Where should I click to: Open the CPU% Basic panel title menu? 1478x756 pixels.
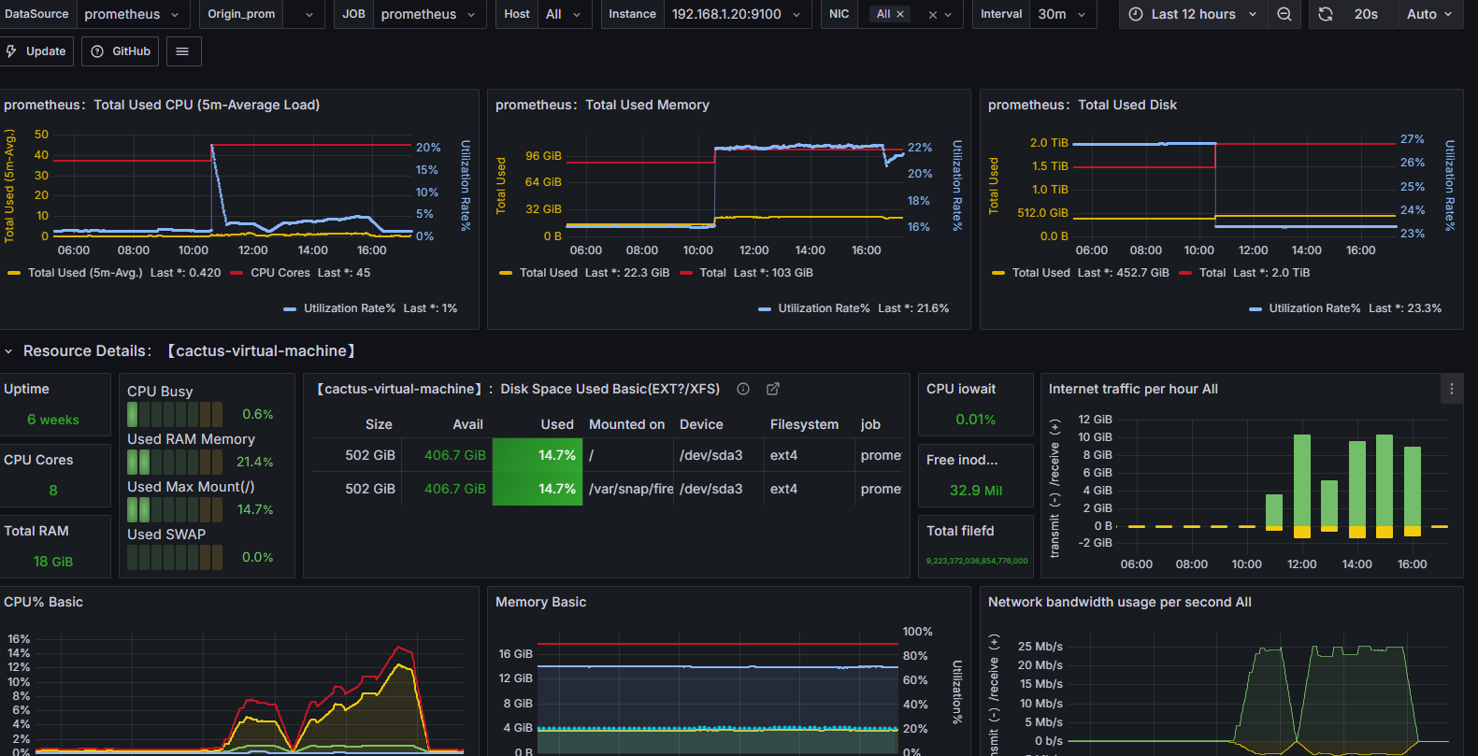(x=43, y=602)
